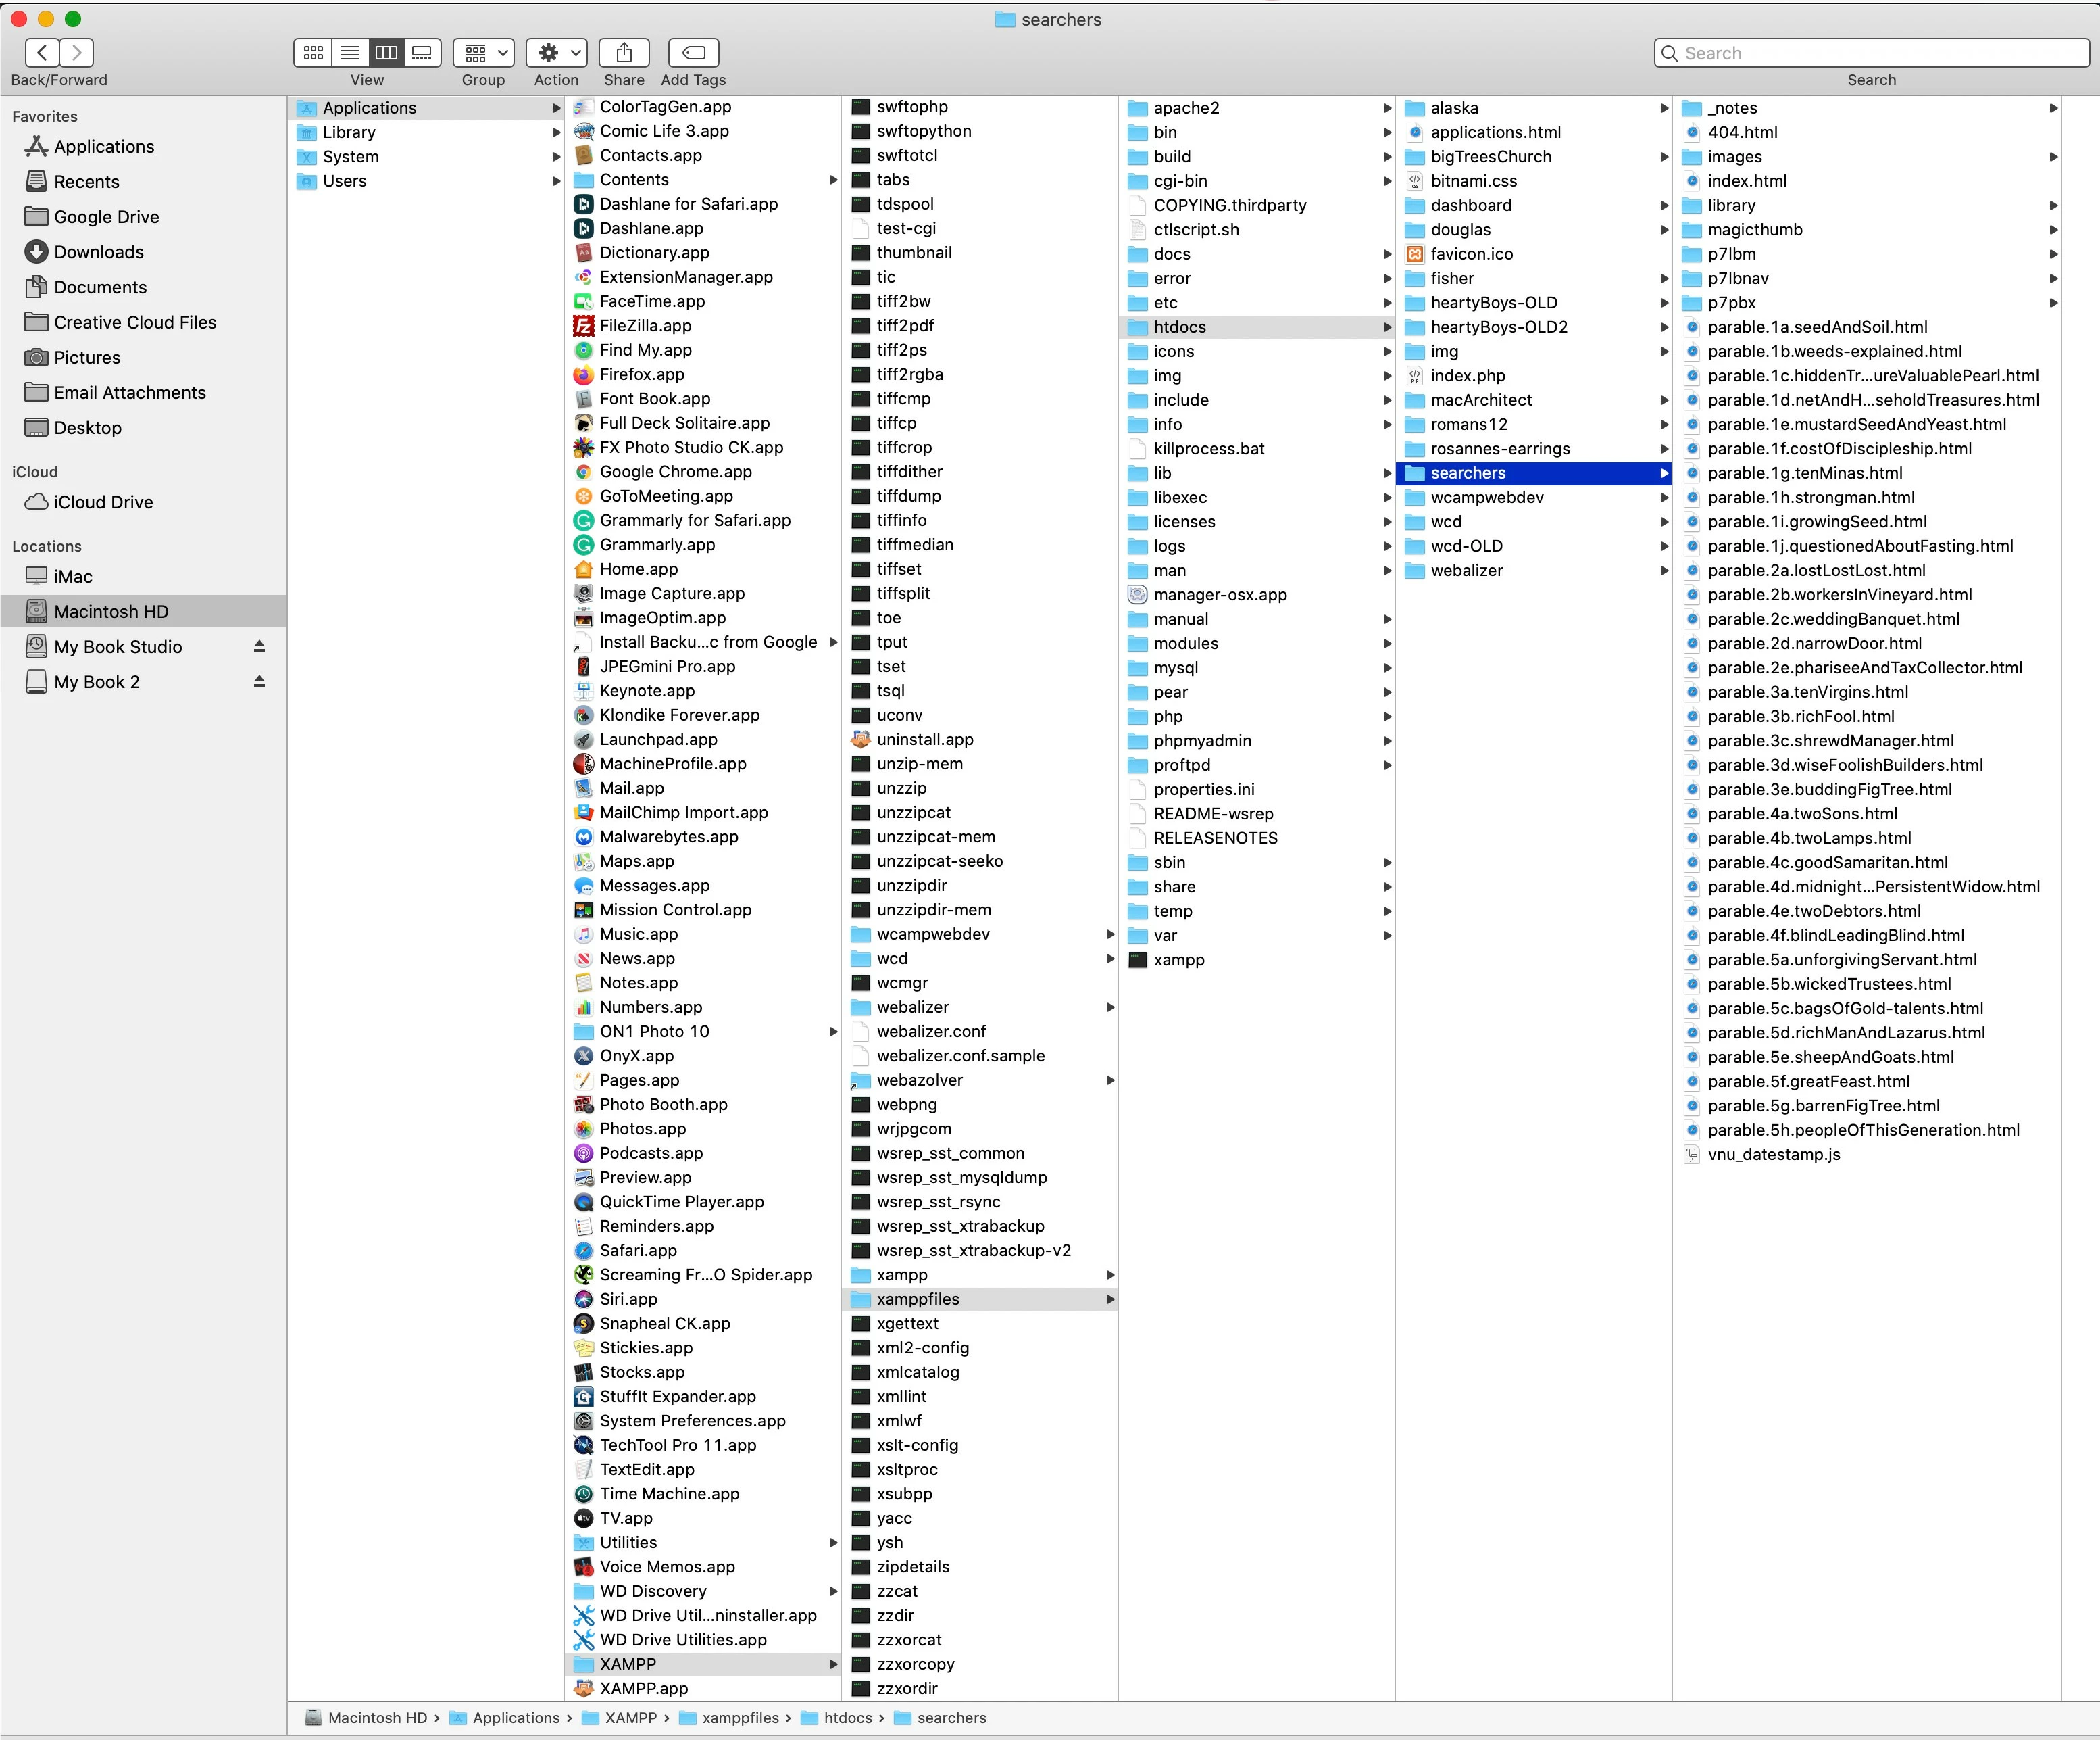Screen dimensions: 2100x1740
Task: Click the Share toolbar icon
Action: coord(624,52)
